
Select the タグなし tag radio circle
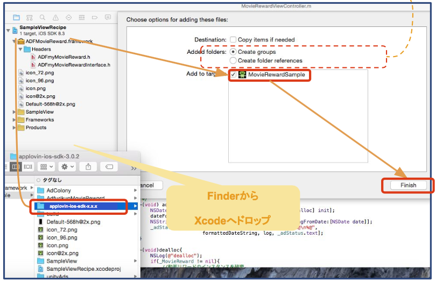click(x=38, y=180)
